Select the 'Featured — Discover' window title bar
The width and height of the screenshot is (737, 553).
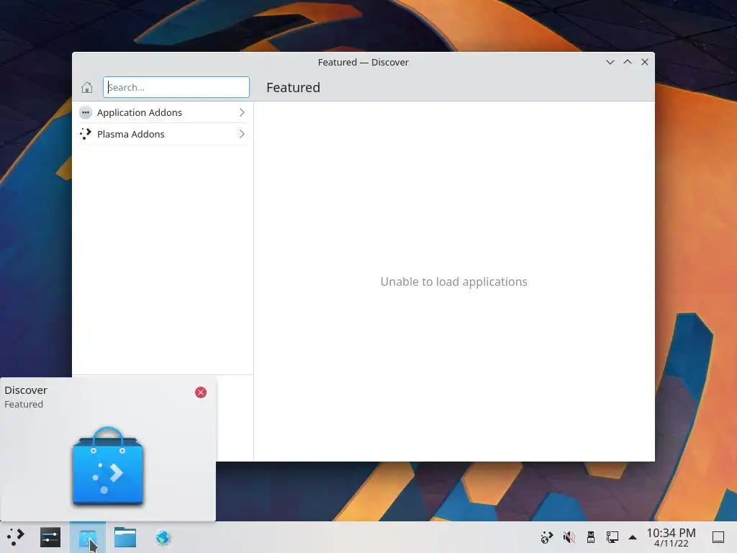coord(363,62)
